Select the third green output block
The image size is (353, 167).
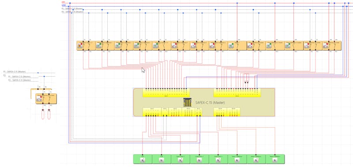[x=180, y=159]
